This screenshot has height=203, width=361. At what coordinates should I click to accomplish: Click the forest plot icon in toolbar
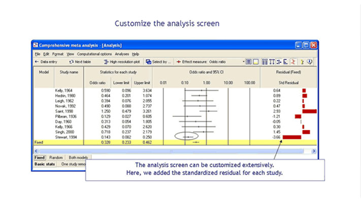click(279, 62)
